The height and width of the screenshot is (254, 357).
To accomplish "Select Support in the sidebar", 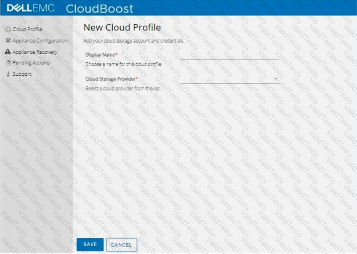I will pos(22,74).
